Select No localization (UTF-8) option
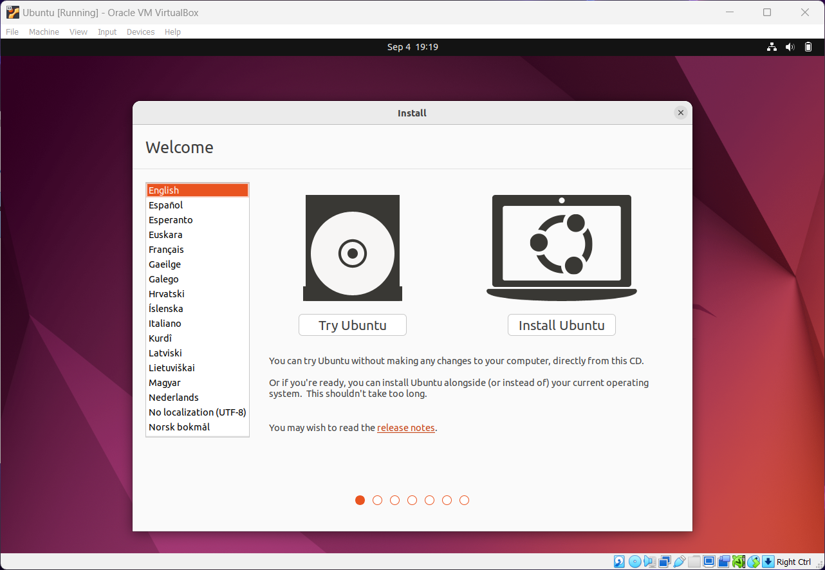 pos(197,412)
